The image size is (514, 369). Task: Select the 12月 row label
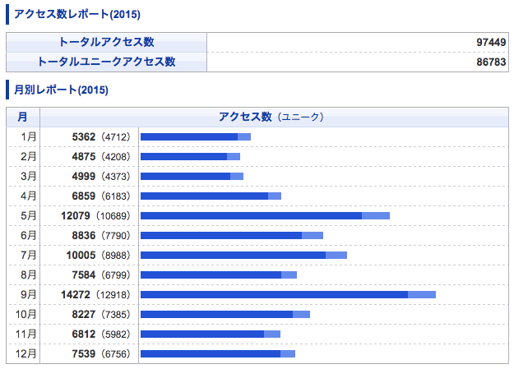coord(25,353)
